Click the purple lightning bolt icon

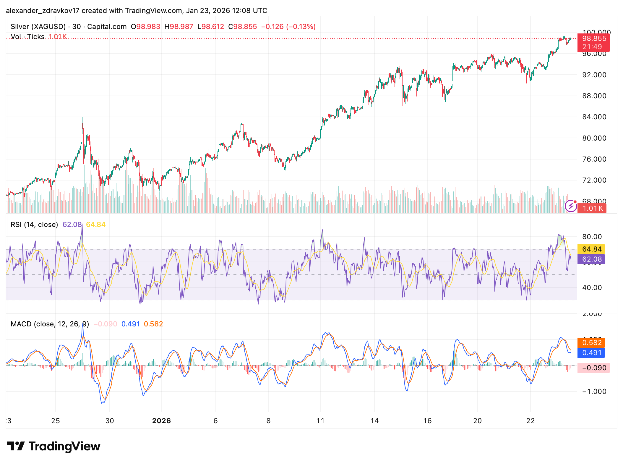click(x=571, y=206)
